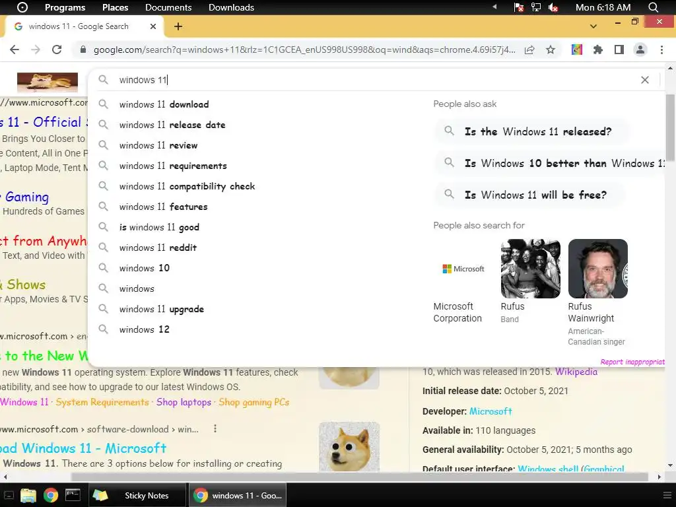Open the Microsoft Corporation logo thumbnail
The image size is (676, 507).
(463, 269)
